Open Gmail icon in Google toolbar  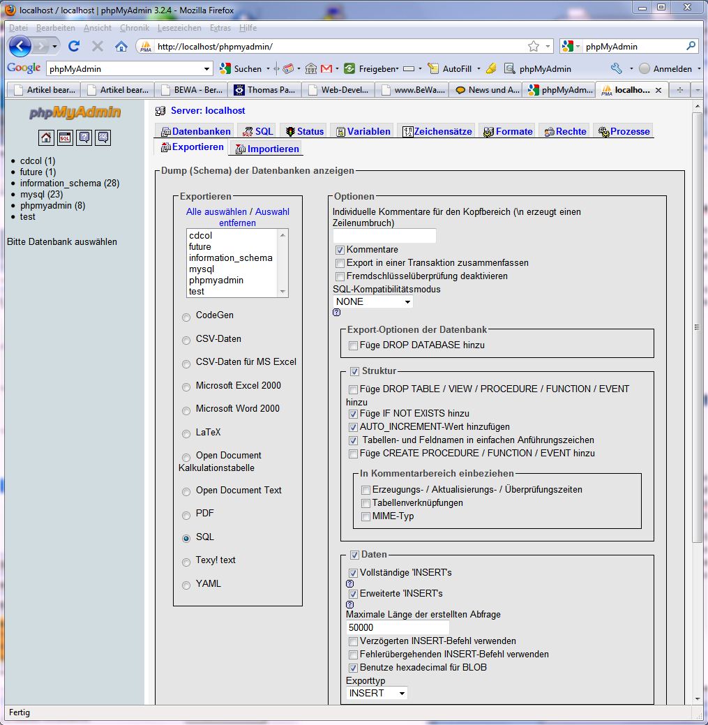tap(326, 69)
